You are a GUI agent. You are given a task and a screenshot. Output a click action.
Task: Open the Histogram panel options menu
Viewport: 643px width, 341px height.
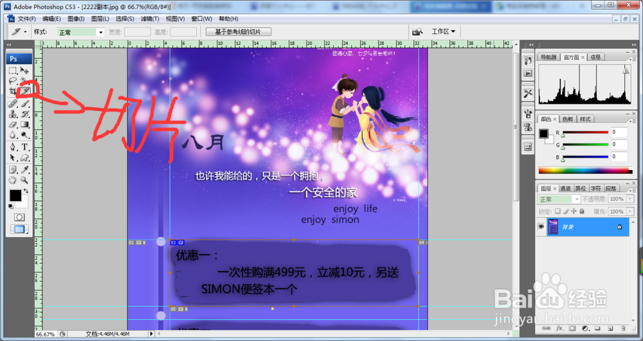click(632, 59)
